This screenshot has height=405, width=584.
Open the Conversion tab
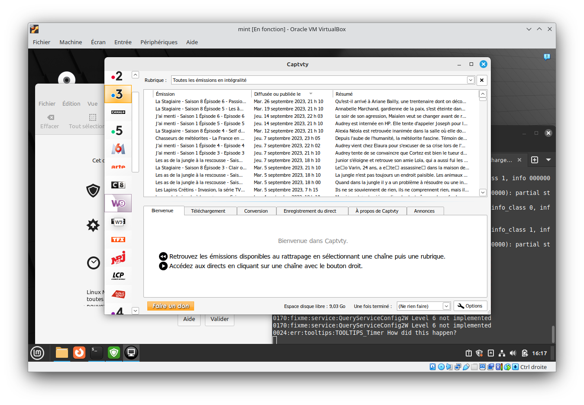(256, 211)
